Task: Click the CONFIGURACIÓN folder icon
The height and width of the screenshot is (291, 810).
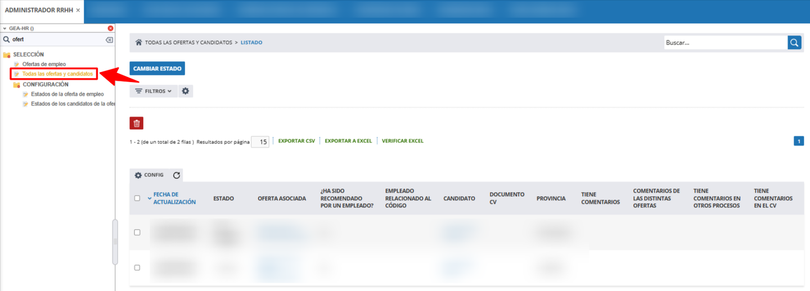Action: [16, 84]
